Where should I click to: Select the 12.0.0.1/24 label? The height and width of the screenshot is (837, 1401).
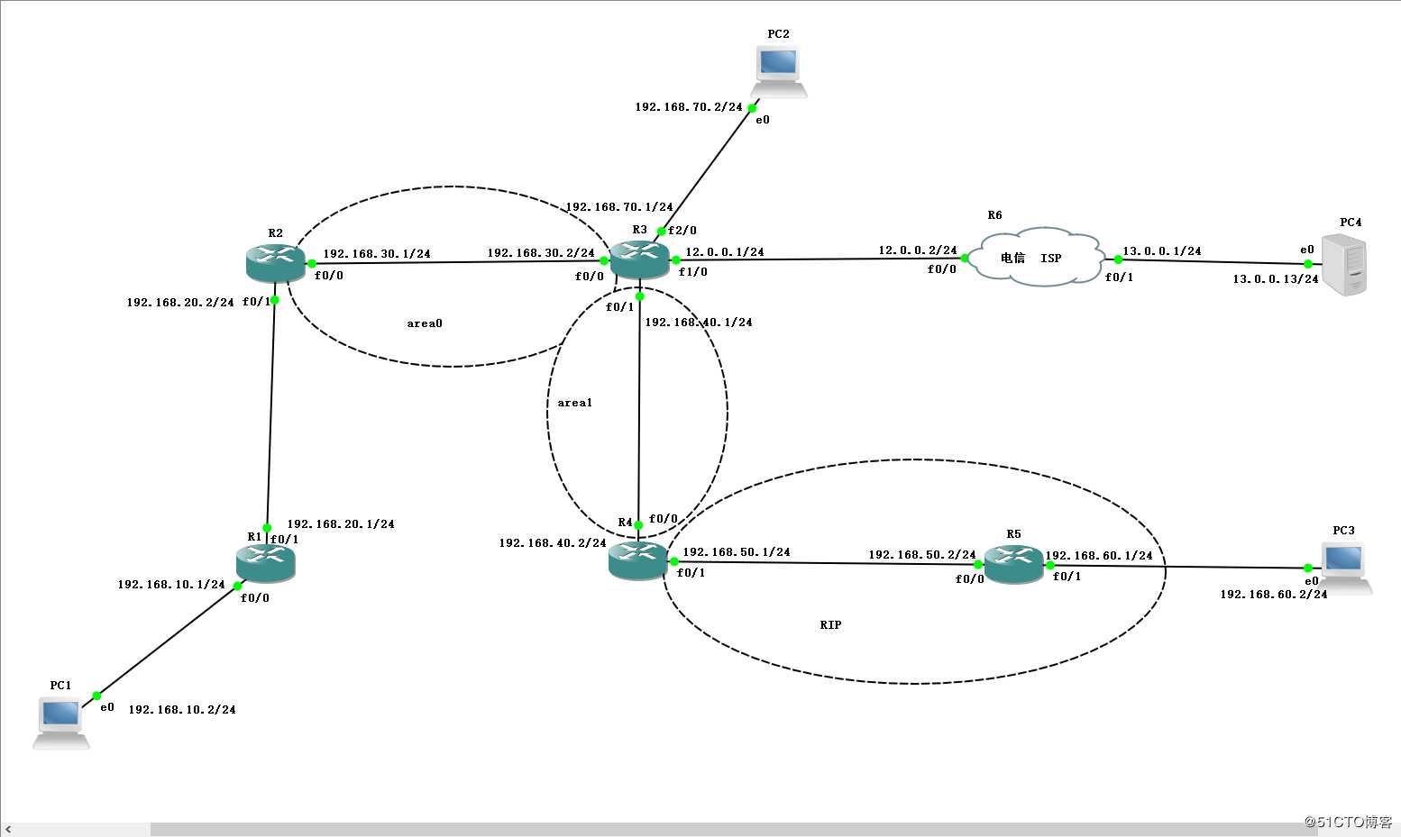(725, 252)
